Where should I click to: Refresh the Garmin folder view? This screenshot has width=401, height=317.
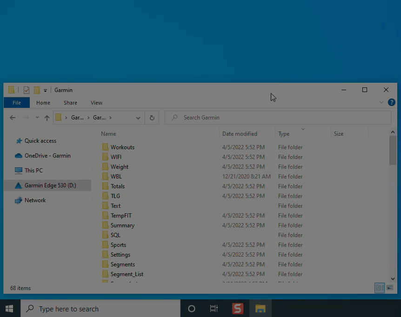pyautogui.click(x=152, y=118)
